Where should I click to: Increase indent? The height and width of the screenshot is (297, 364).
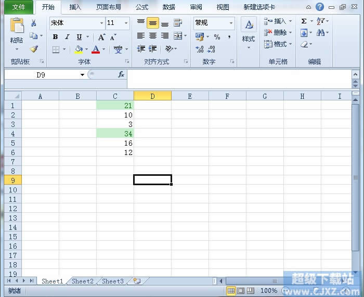(x=152, y=48)
